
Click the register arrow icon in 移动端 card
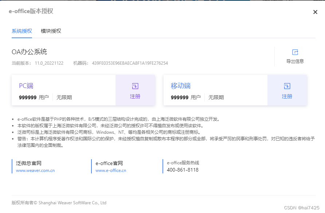(x=288, y=86)
